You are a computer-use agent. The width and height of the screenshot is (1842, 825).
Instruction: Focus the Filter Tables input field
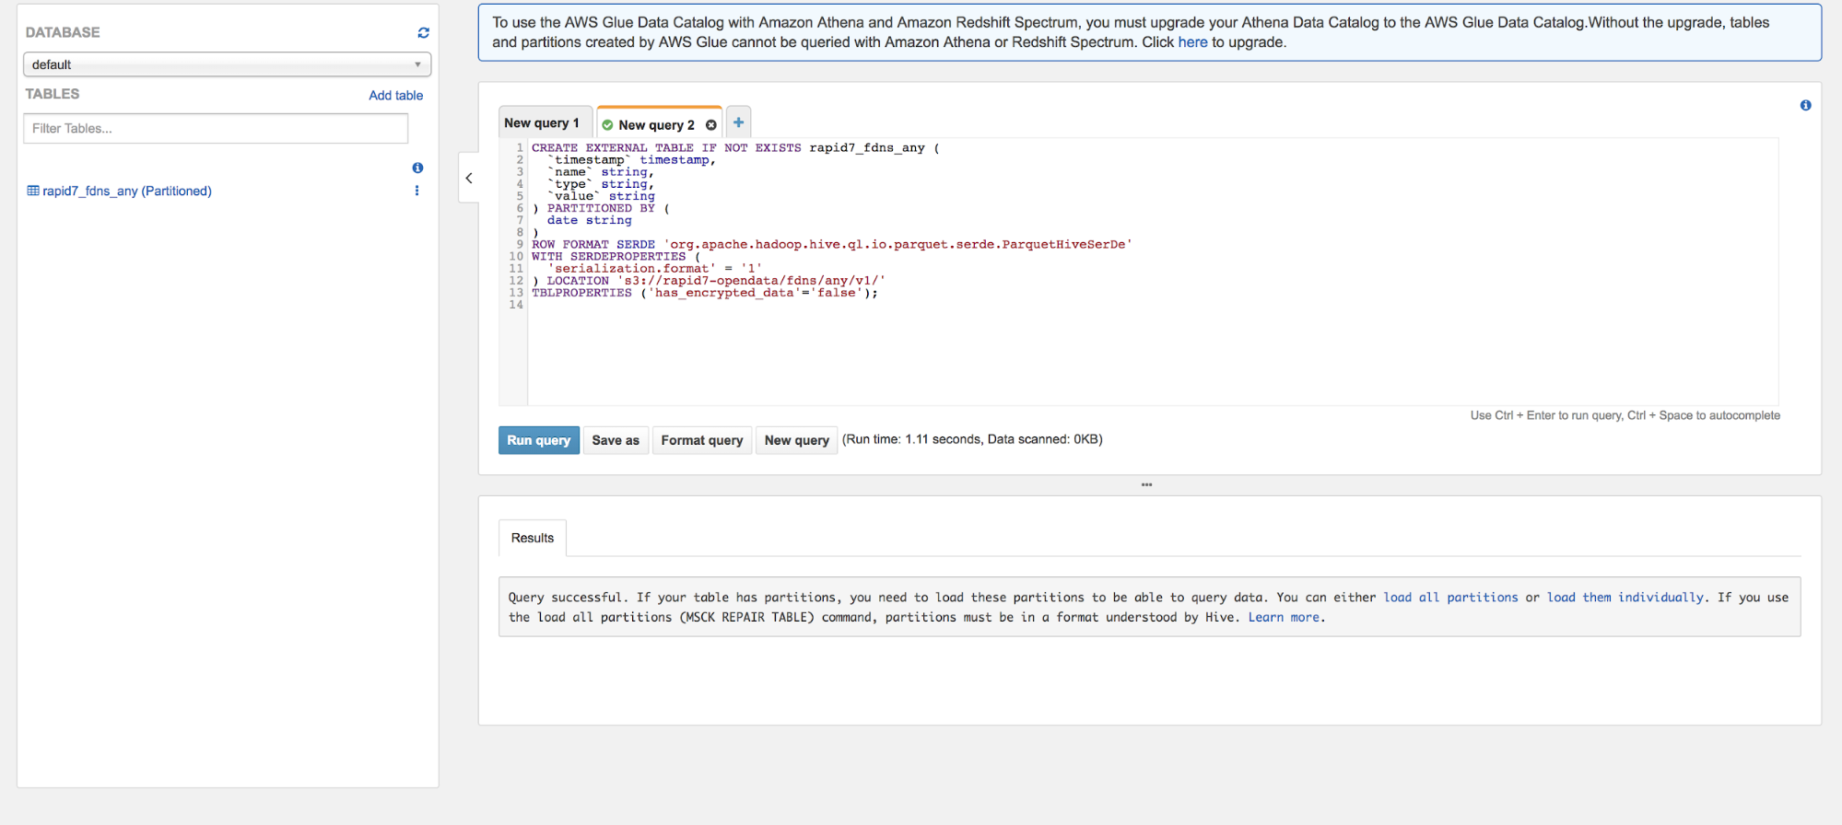coord(216,129)
